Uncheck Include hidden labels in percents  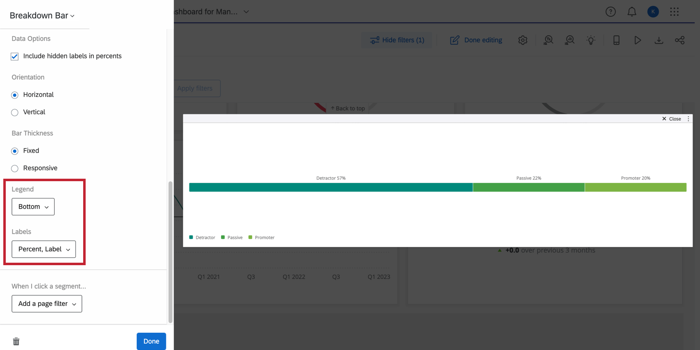pyautogui.click(x=14, y=56)
